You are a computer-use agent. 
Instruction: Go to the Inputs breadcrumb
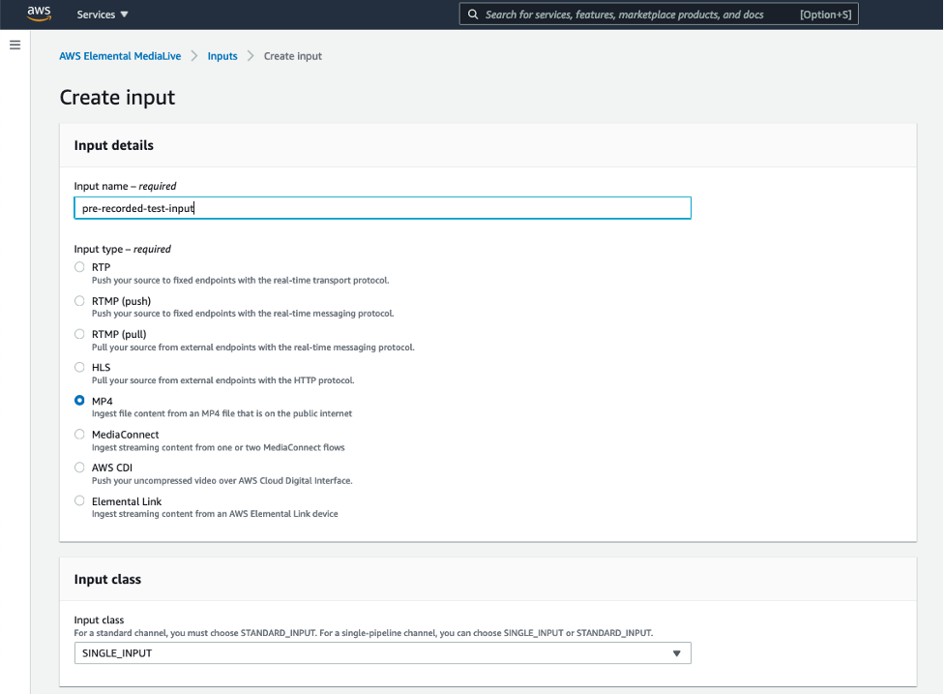tap(222, 56)
